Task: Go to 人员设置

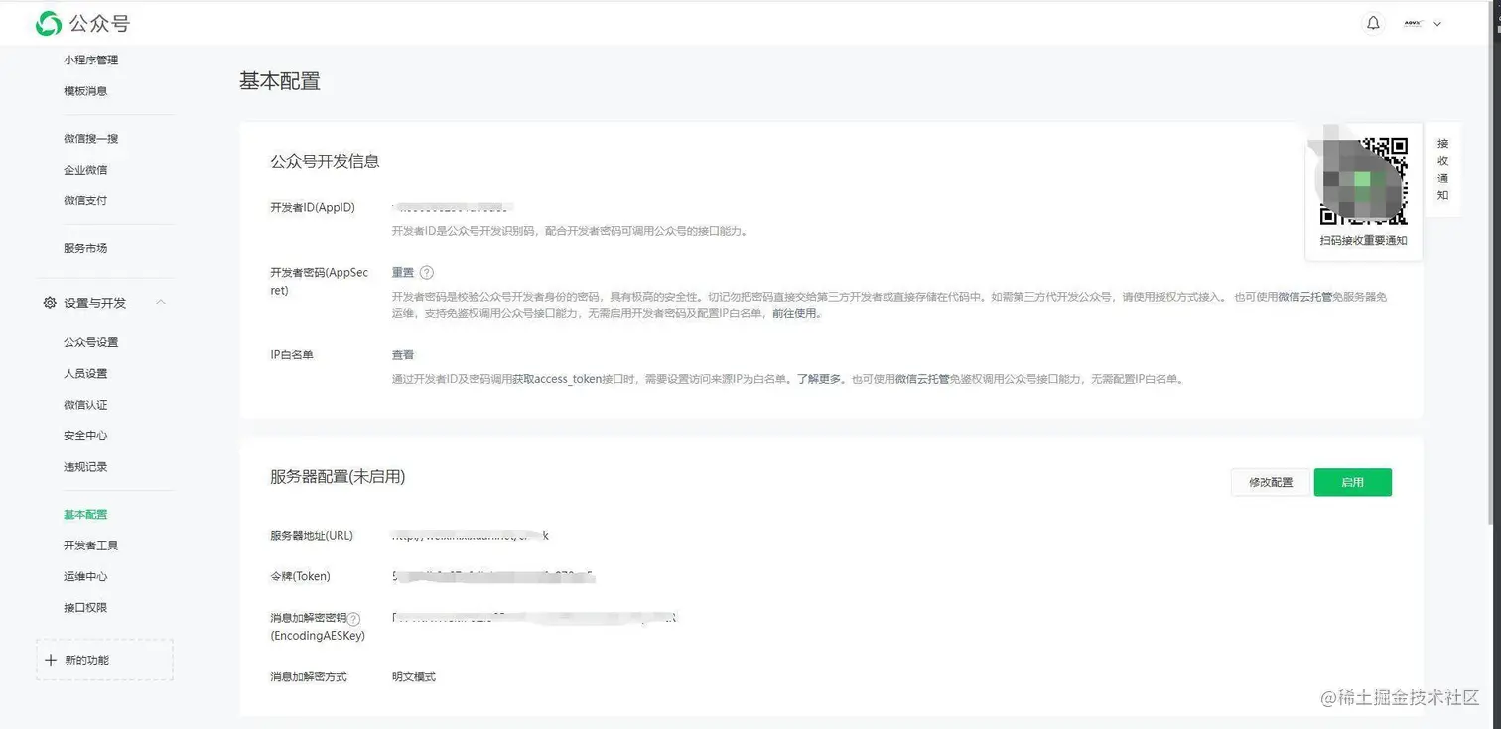Action: click(85, 374)
